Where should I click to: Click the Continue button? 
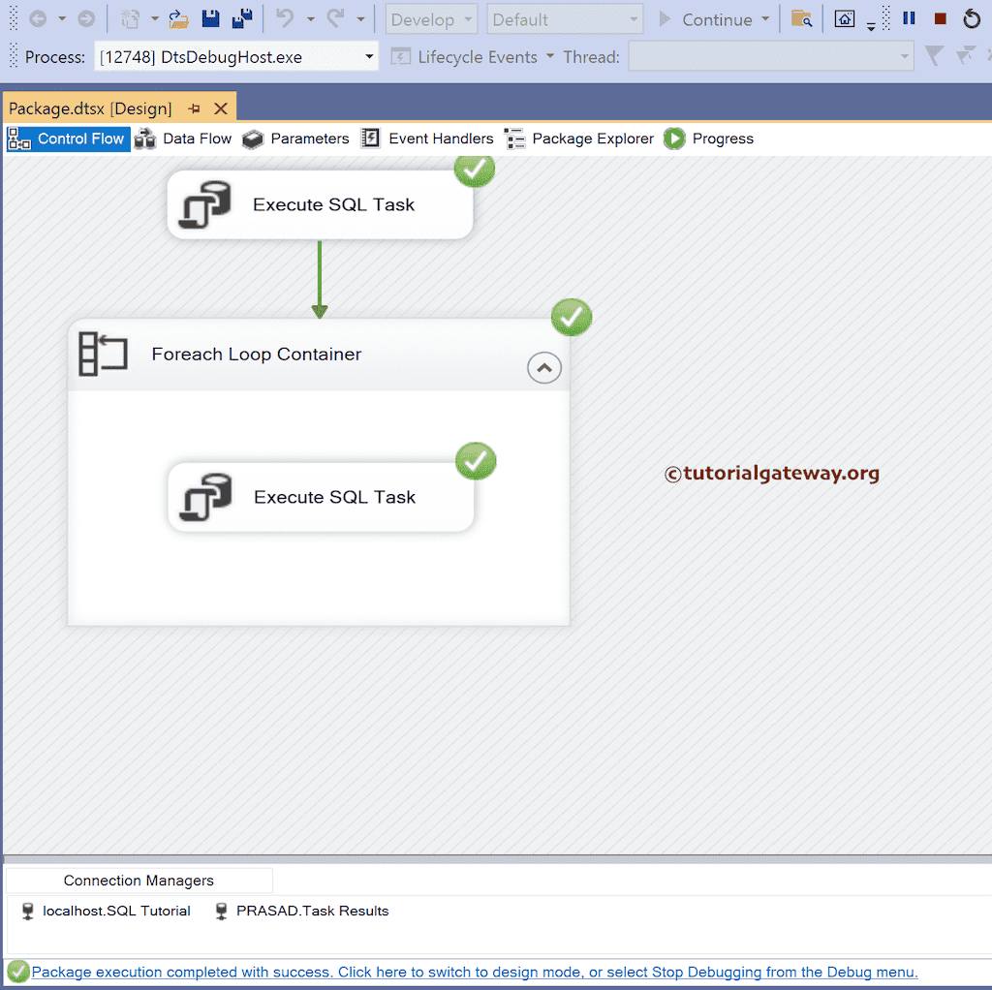point(717,18)
